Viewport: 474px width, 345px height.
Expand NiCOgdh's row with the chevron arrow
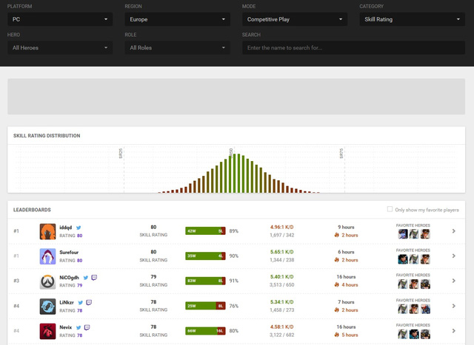454,281
